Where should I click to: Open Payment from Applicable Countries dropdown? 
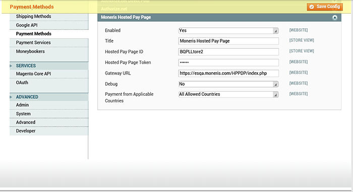228,94
